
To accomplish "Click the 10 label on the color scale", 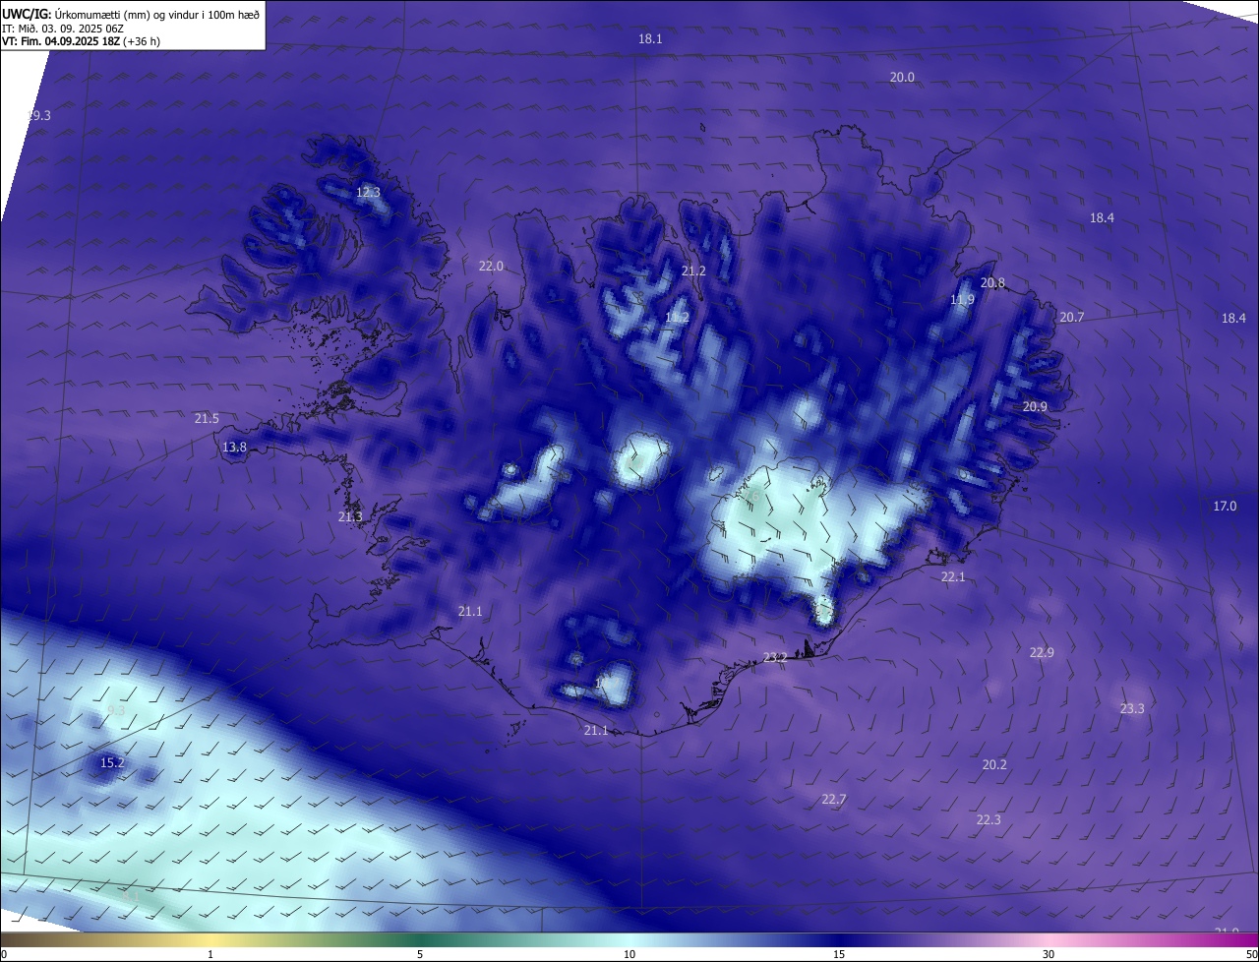I will [629, 955].
